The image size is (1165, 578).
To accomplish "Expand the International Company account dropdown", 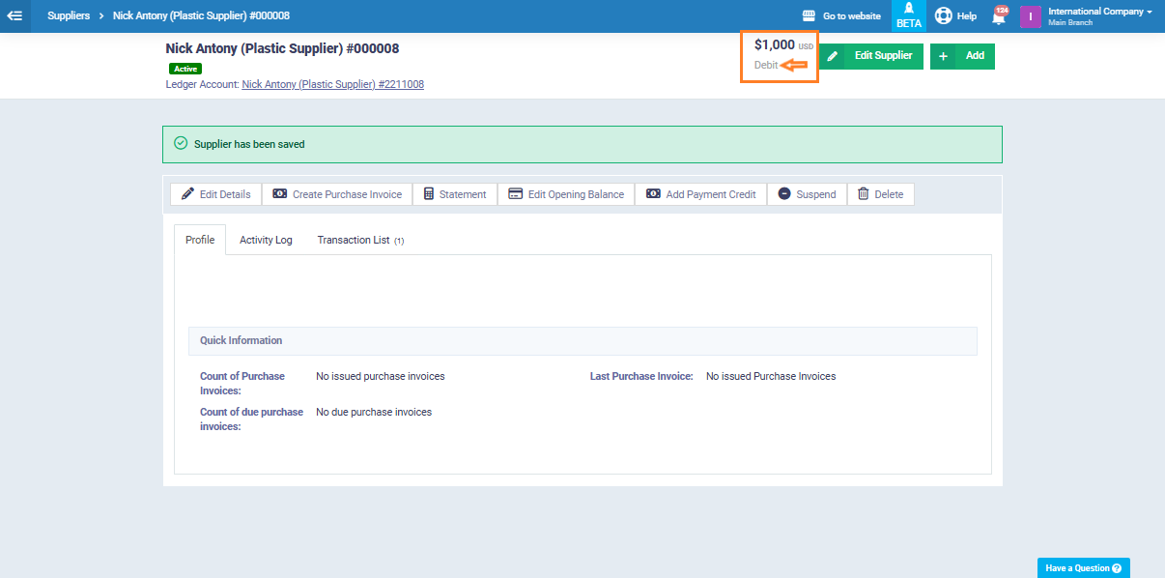I will point(1100,13).
